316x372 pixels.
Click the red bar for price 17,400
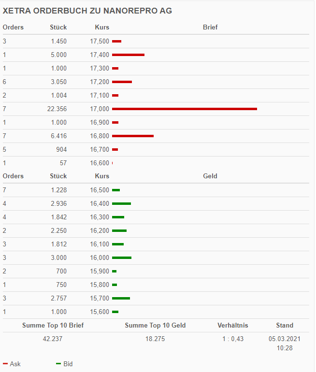128,55
